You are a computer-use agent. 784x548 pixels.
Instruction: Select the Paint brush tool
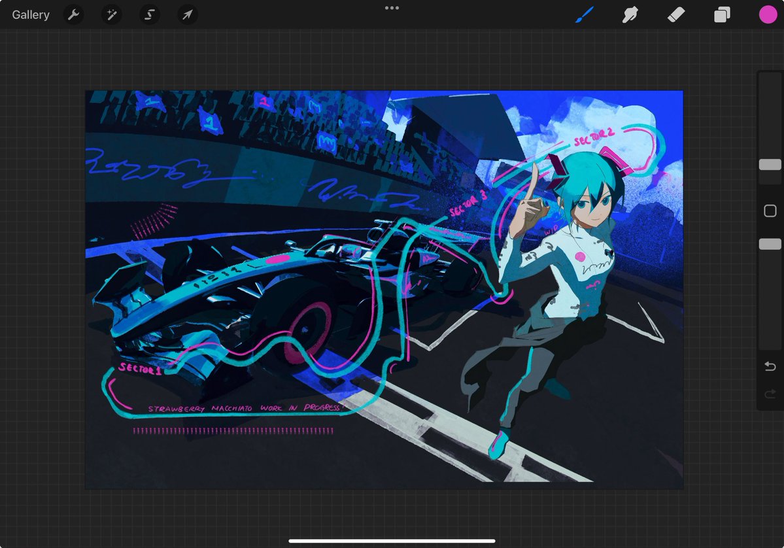(584, 15)
